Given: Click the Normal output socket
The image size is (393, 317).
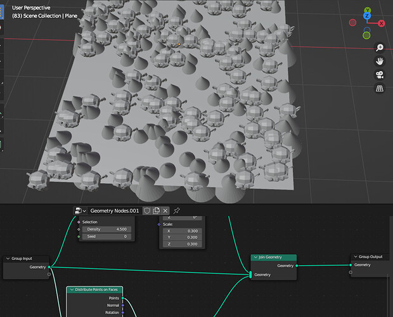Looking at the screenshot, I should [123, 305].
